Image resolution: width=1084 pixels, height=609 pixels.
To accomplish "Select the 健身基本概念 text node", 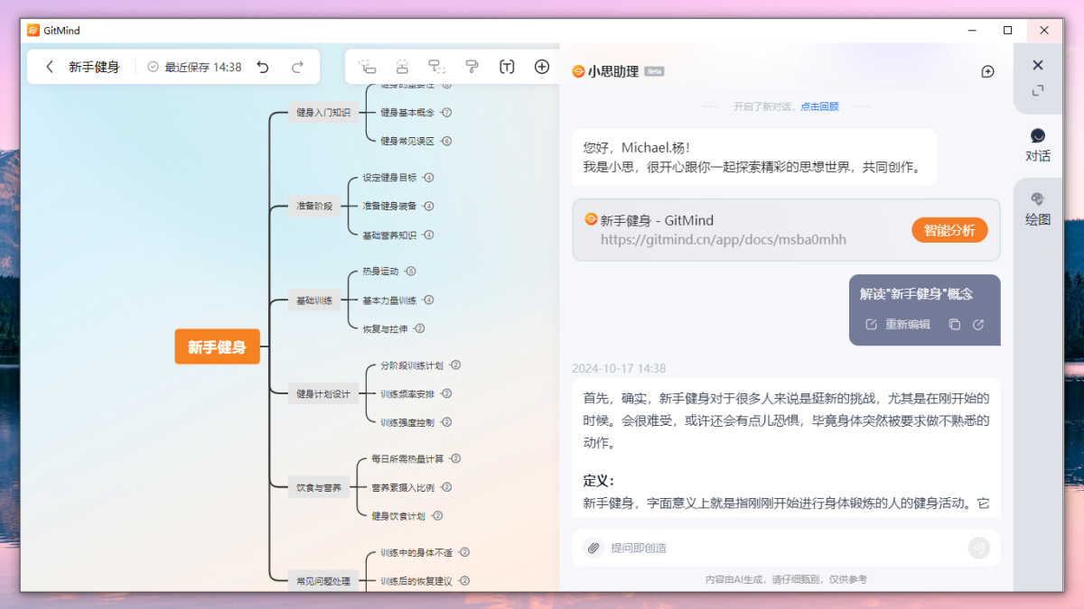I will tap(407, 113).
